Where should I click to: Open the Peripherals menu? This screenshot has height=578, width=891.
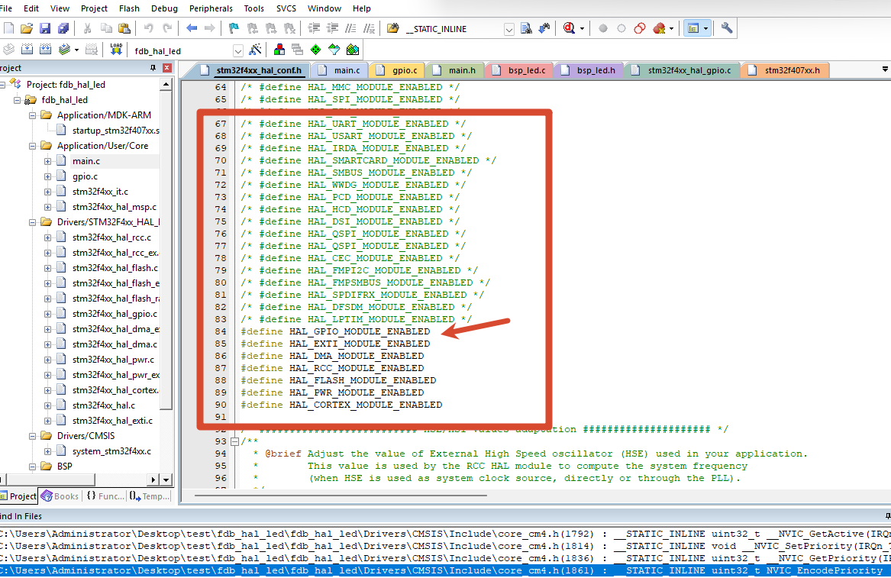coord(211,8)
